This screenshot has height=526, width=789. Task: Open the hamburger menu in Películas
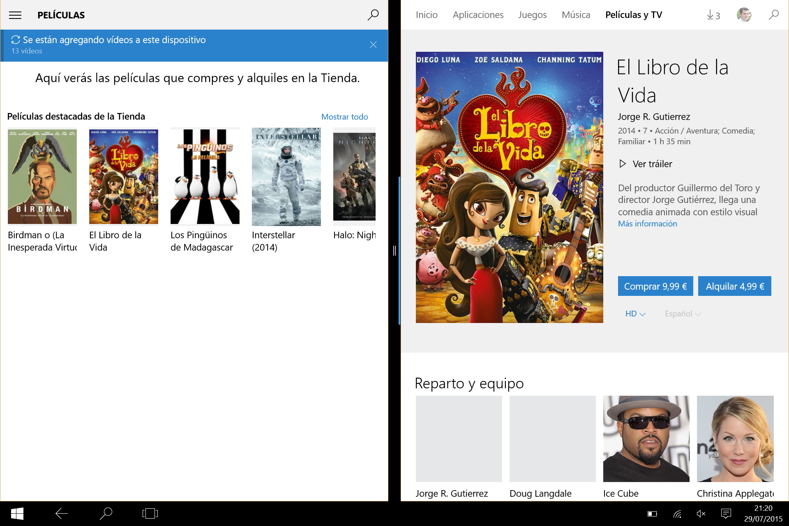tap(15, 15)
